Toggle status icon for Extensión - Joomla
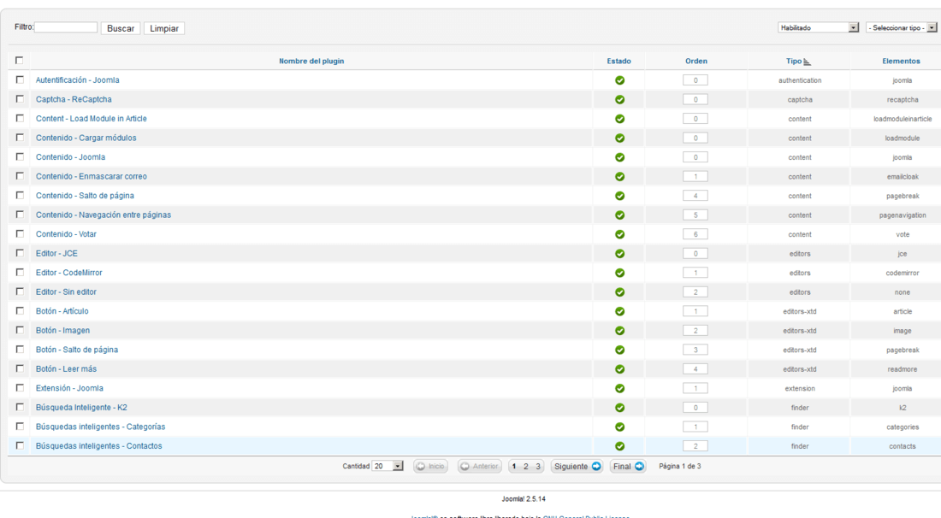 619,388
